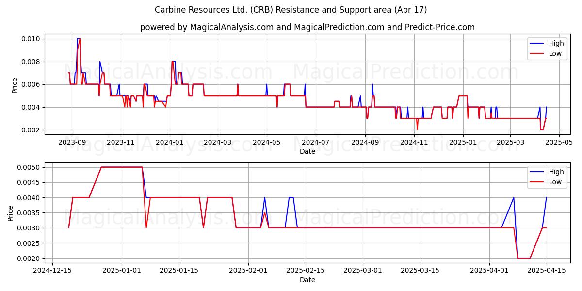The width and height of the screenshot is (582, 291).
Task: Click the '0.006' price tick label
Action: [31, 84]
